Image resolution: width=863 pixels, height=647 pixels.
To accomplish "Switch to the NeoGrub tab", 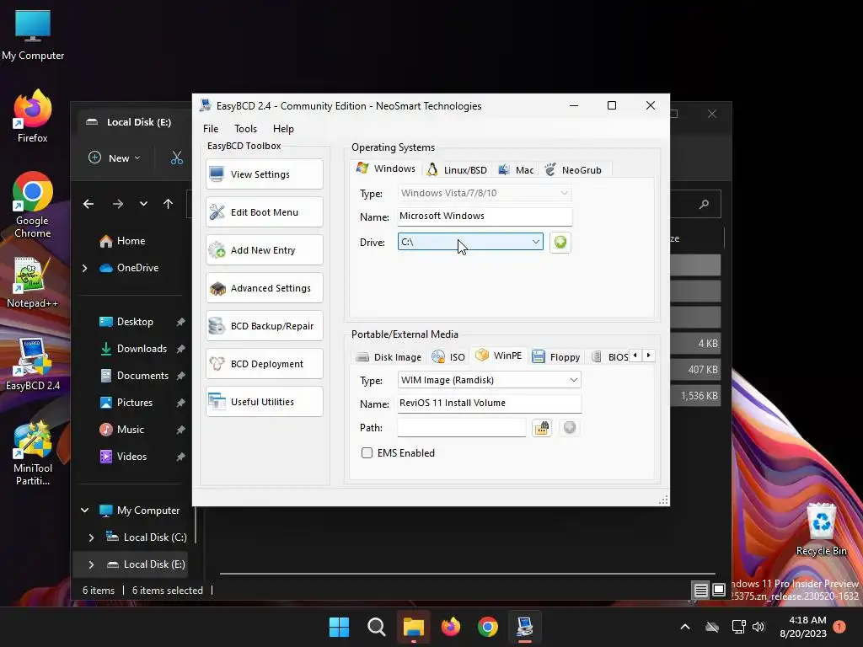I will click(x=573, y=170).
